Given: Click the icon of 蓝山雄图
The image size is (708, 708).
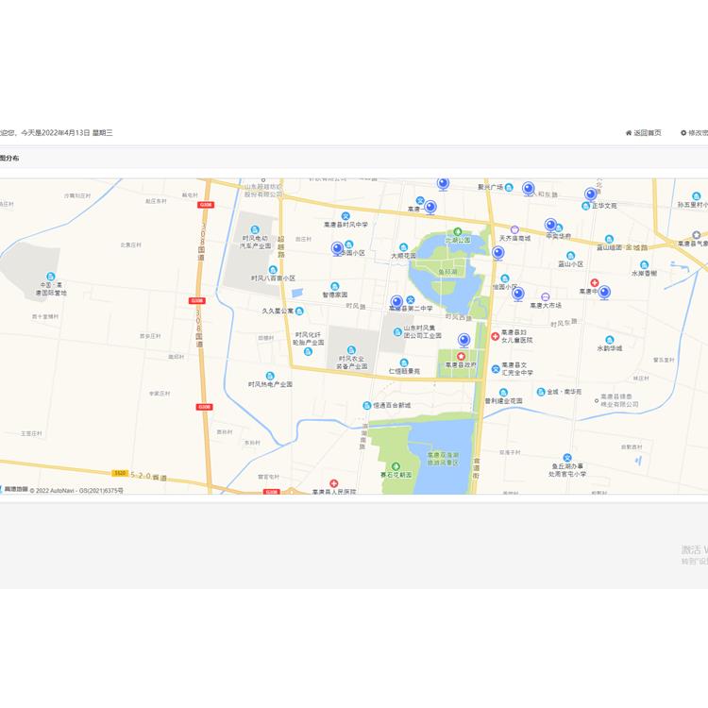Looking at the screenshot, I should [x=609, y=240].
